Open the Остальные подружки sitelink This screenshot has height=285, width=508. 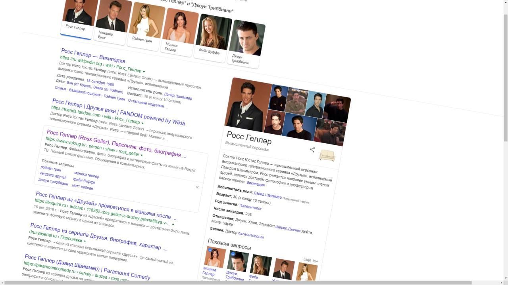click(146, 103)
